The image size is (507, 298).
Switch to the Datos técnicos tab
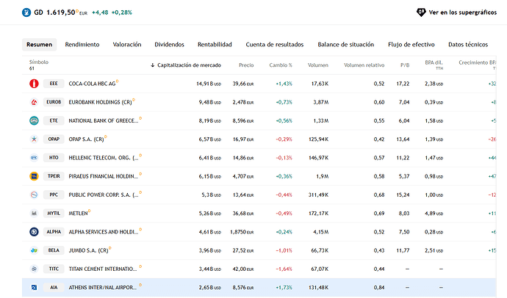(x=468, y=45)
